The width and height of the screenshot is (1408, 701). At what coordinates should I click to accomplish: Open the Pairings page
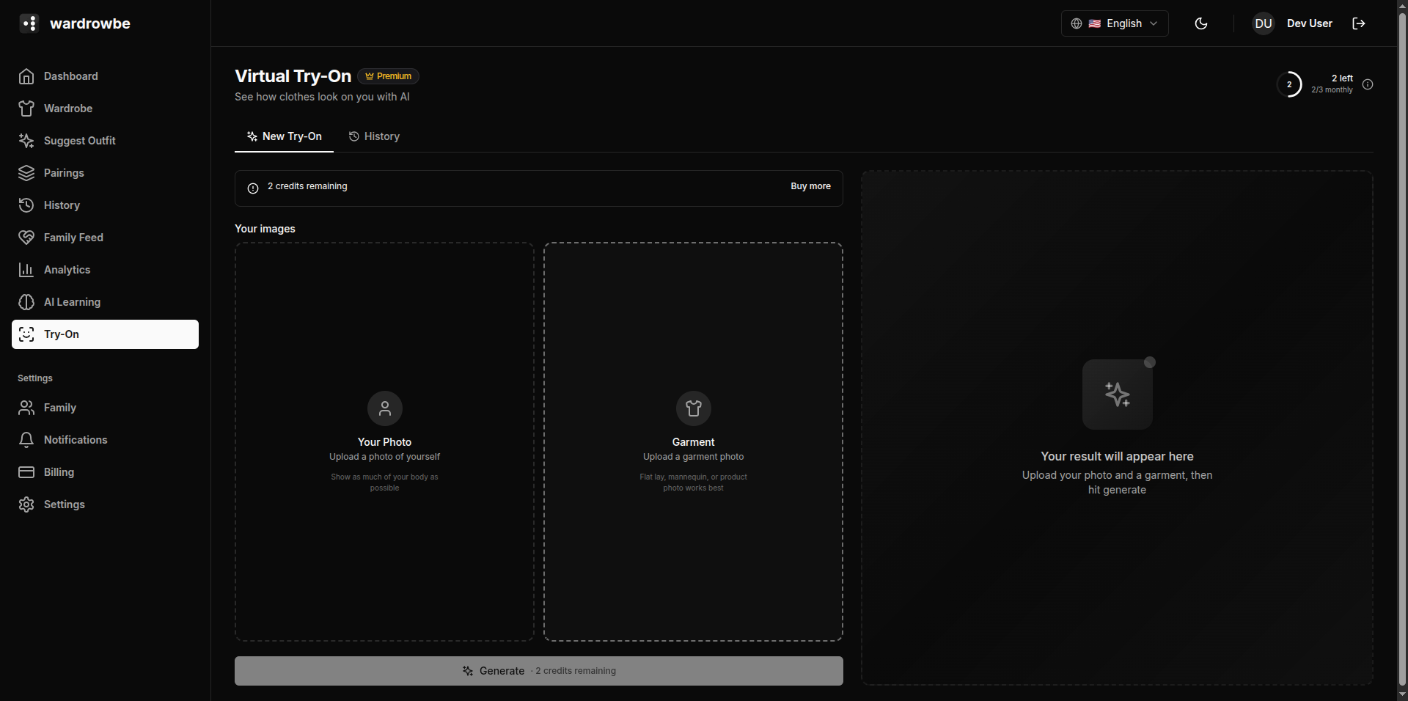click(65, 172)
